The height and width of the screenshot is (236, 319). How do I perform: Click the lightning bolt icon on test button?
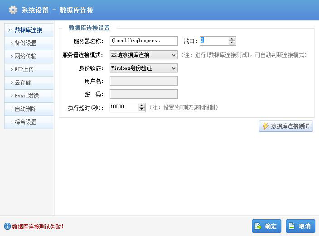pyautogui.click(x=266, y=126)
